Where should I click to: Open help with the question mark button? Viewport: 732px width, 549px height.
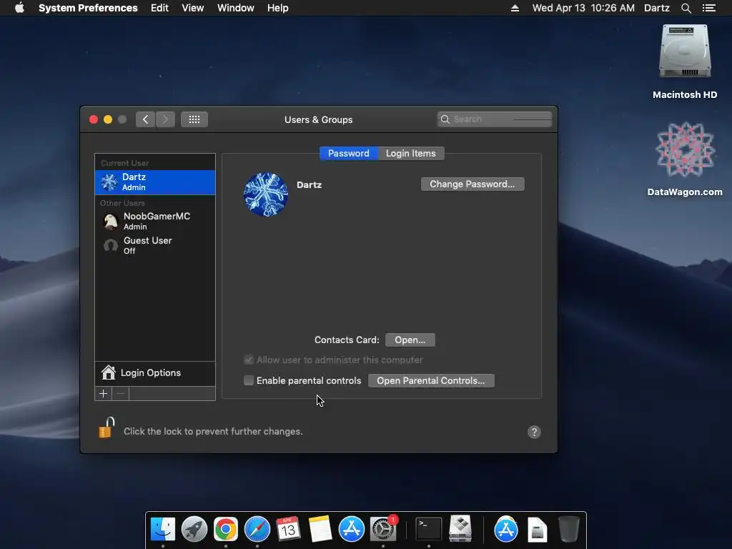(534, 432)
